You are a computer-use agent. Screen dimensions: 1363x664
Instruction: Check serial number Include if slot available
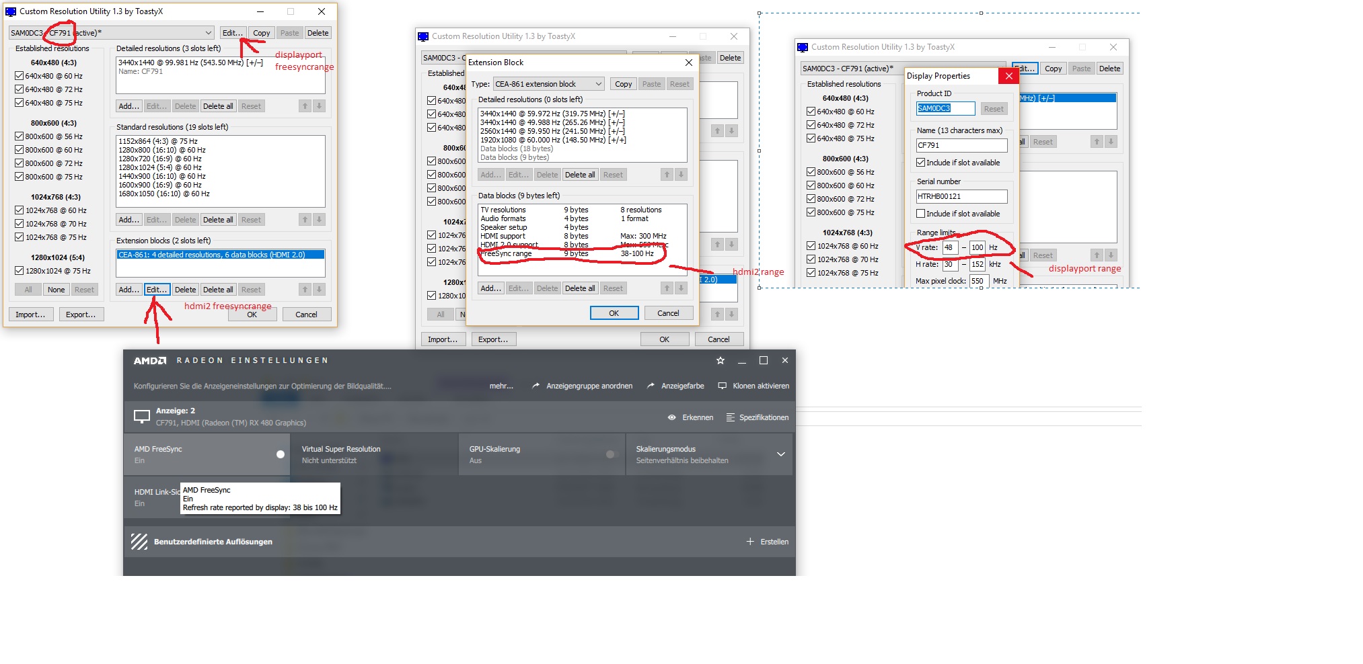[921, 214]
